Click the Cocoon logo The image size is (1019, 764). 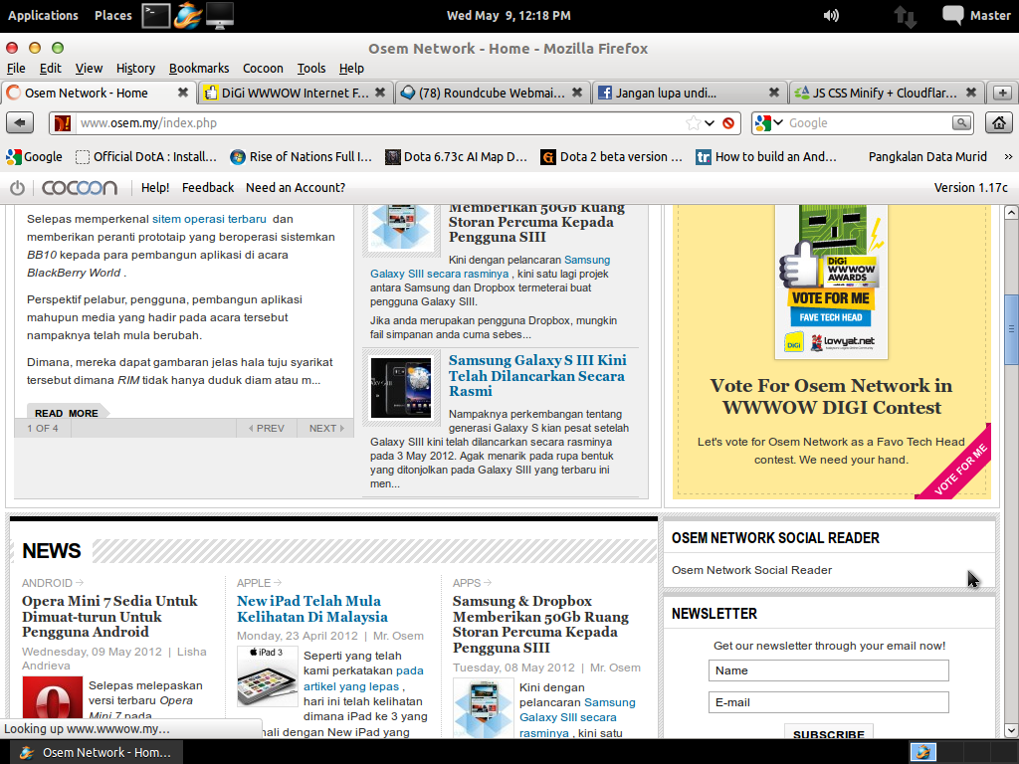[x=80, y=188]
